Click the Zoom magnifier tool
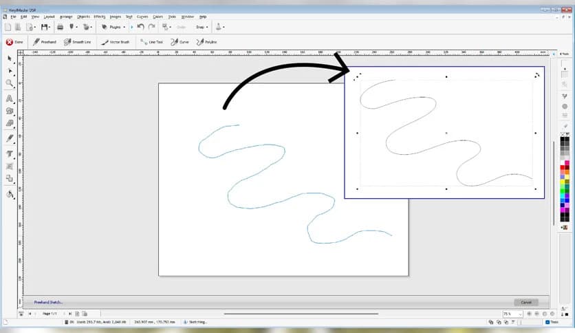Image resolution: width=575 pixels, height=333 pixels. (x=10, y=83)
